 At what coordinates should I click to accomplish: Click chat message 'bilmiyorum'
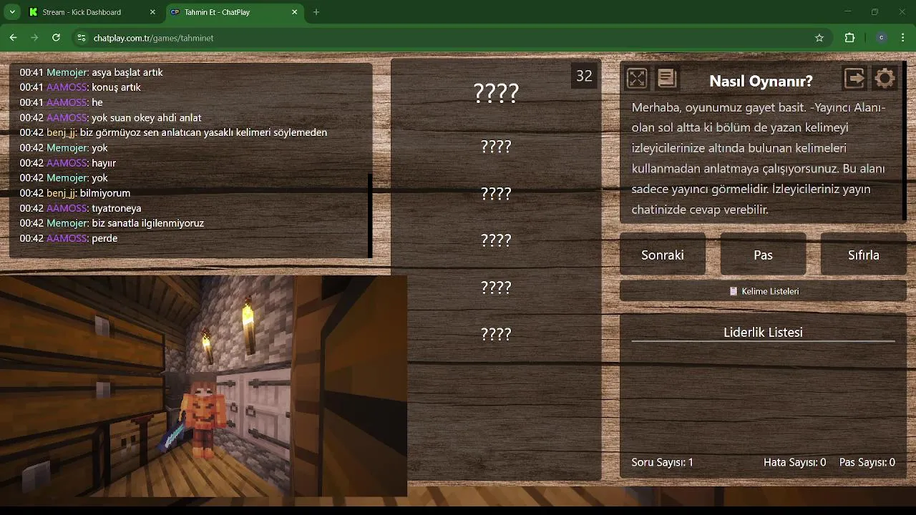click(105, 193)
